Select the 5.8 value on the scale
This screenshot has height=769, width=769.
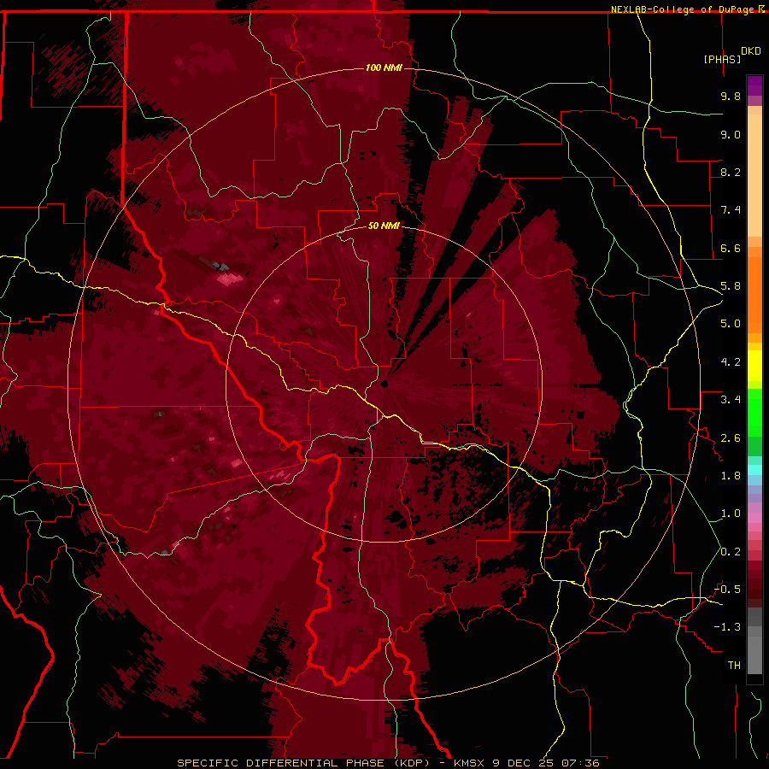[x=731, y=286]
